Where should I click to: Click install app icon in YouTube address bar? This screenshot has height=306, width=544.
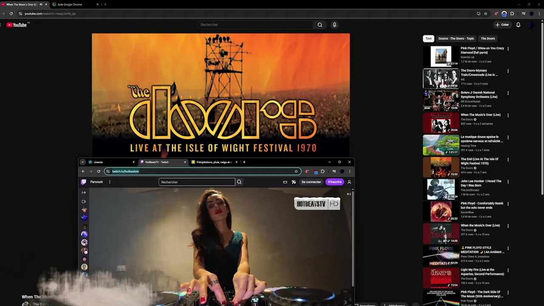click(x=479, y=14)
